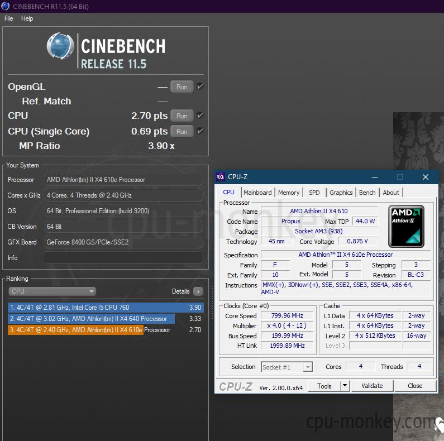Click the Specification AMD Athlon II X4 610e text
Screen dimensions: 444x441
click(346, 255)
